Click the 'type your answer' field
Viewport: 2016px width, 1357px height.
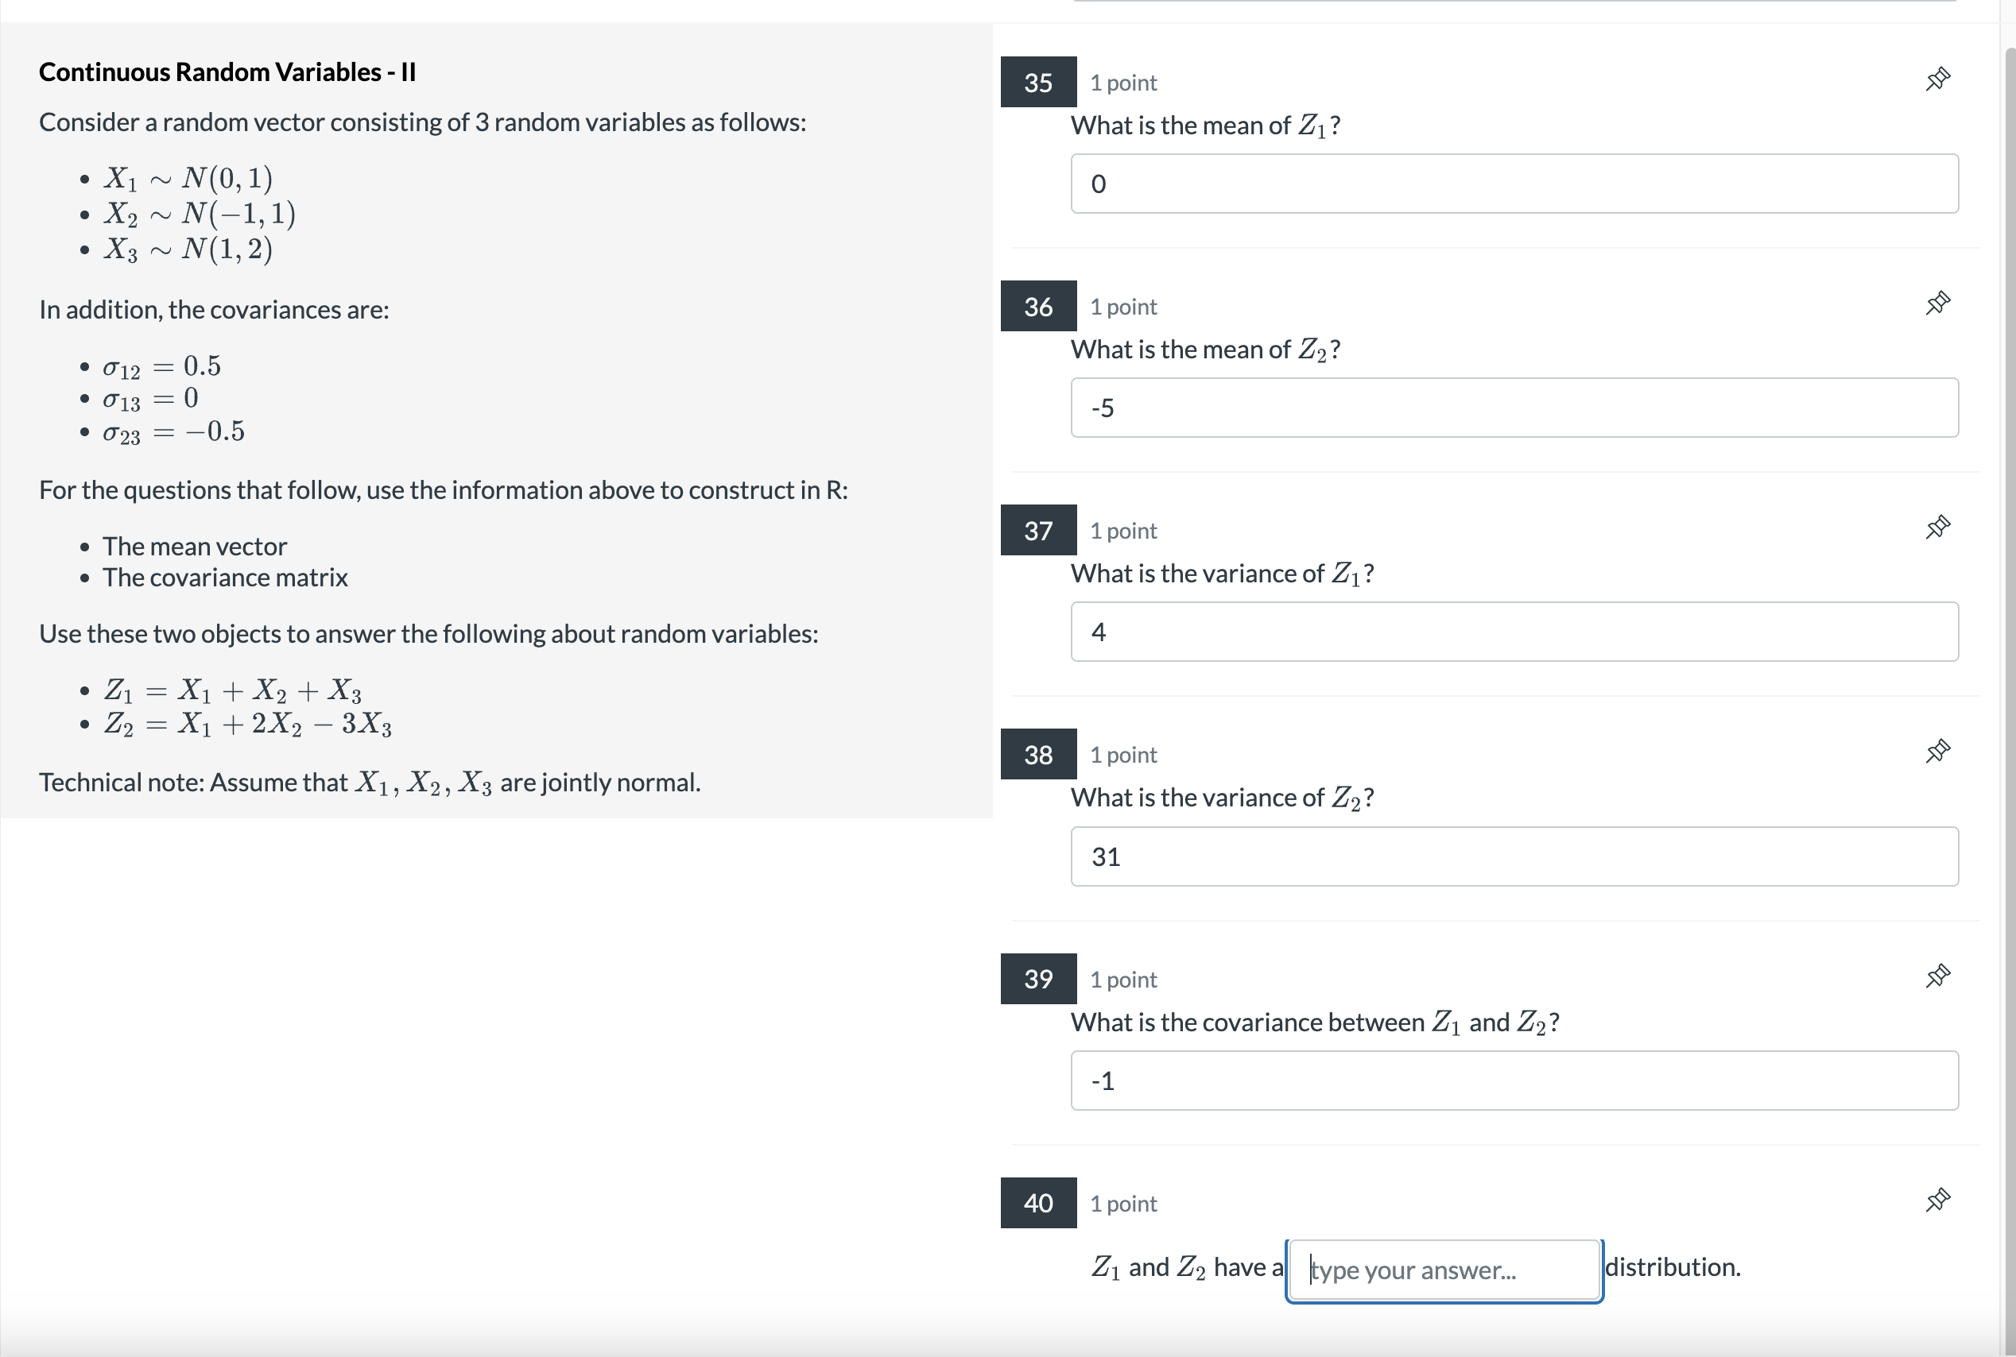[1442, 1269]
